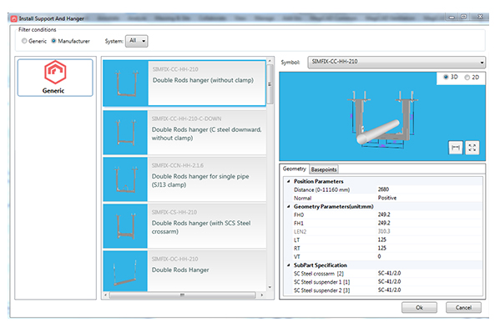Open the Symbol dropdown list
Viewport: 500px width, 333px height.
pyautogui.click(x=396, y=63)
